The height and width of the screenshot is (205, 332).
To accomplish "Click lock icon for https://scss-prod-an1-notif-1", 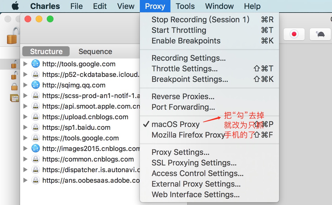I will [36, 96].
